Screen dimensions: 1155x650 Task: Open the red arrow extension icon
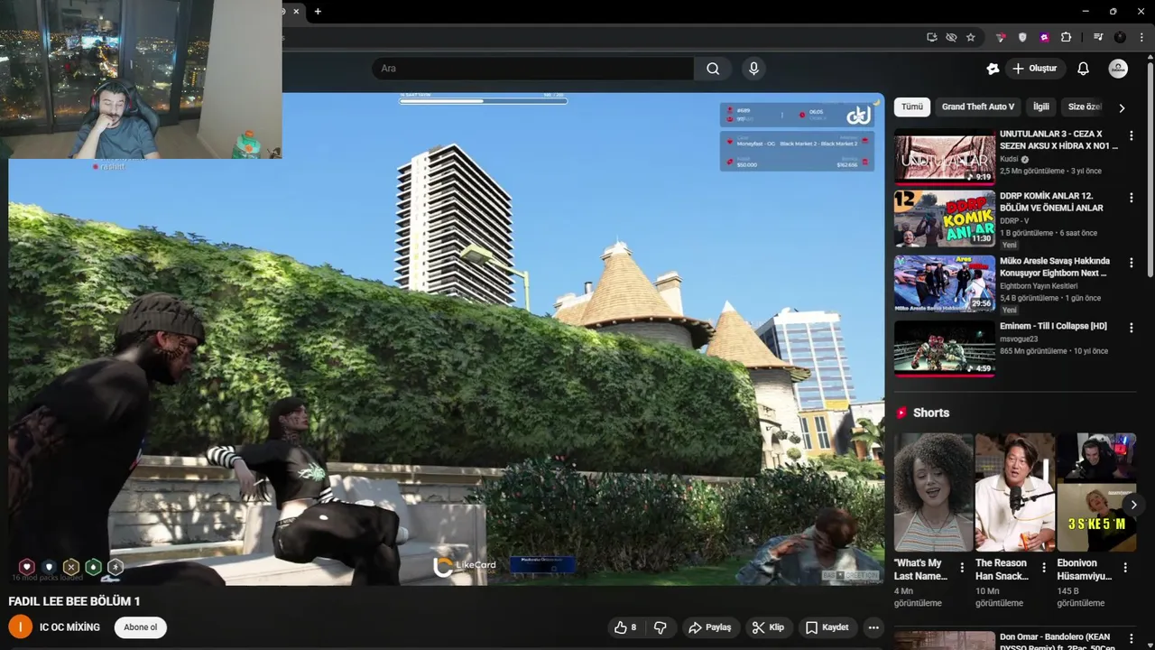(1001, 37)
